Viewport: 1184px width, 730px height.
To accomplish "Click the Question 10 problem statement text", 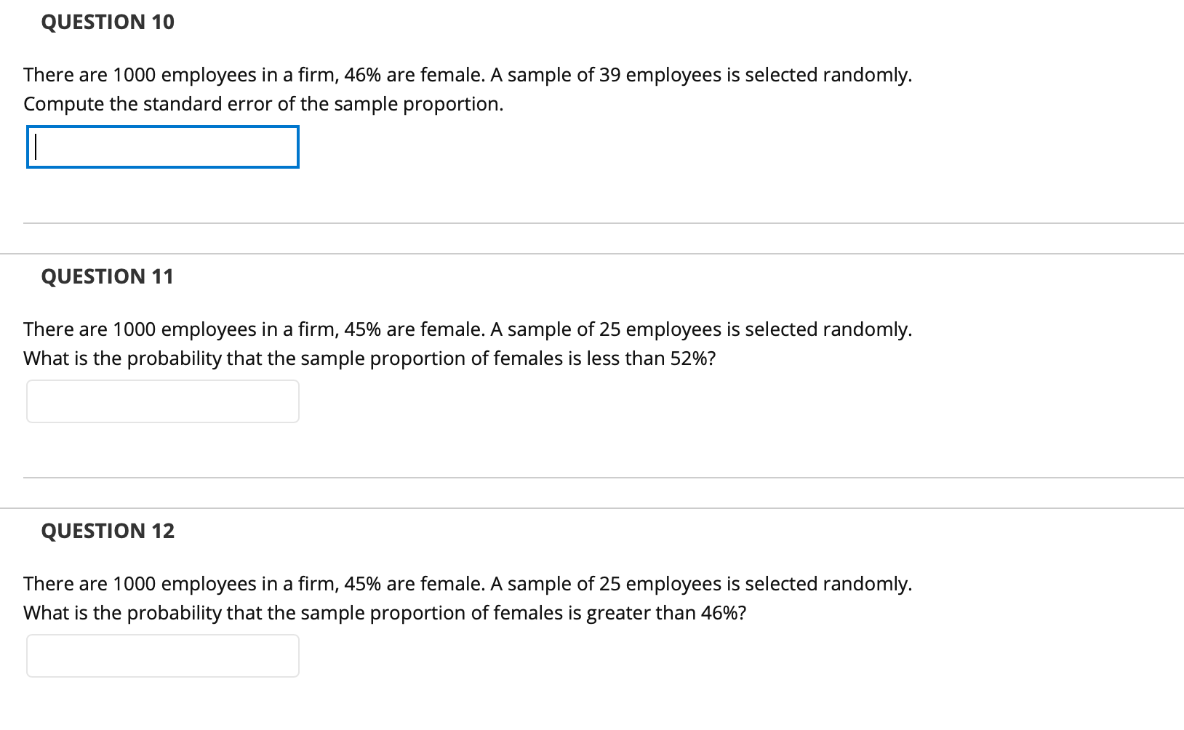I will point(465,89).
